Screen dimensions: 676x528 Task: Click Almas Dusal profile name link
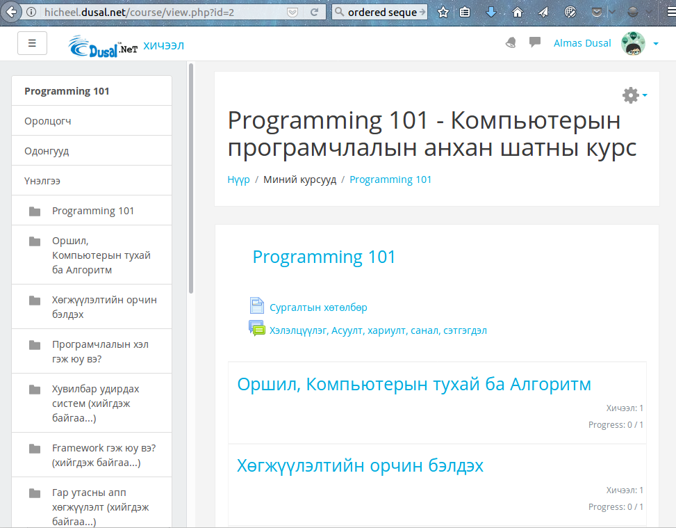[582, 43]
